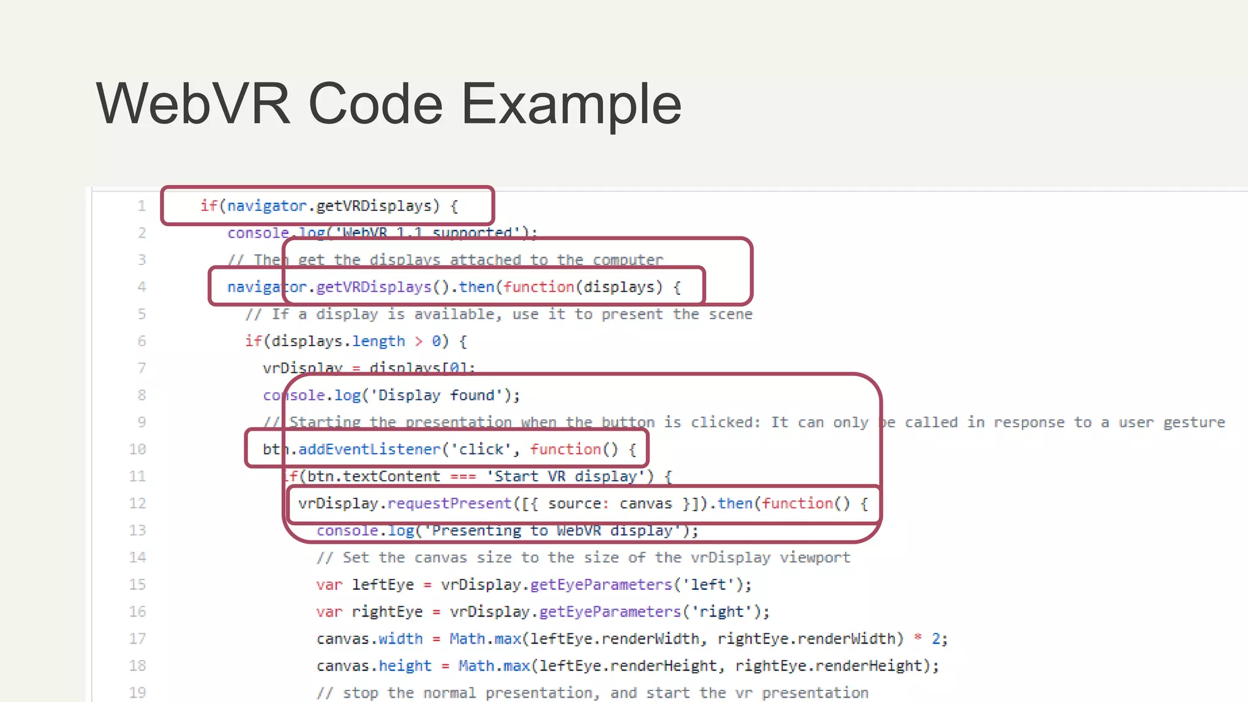Click the console.log 'WebVR 1.1 supported' line

[383, 233]
